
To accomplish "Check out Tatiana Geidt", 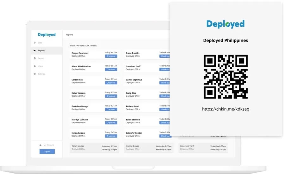I will (164, 109).
